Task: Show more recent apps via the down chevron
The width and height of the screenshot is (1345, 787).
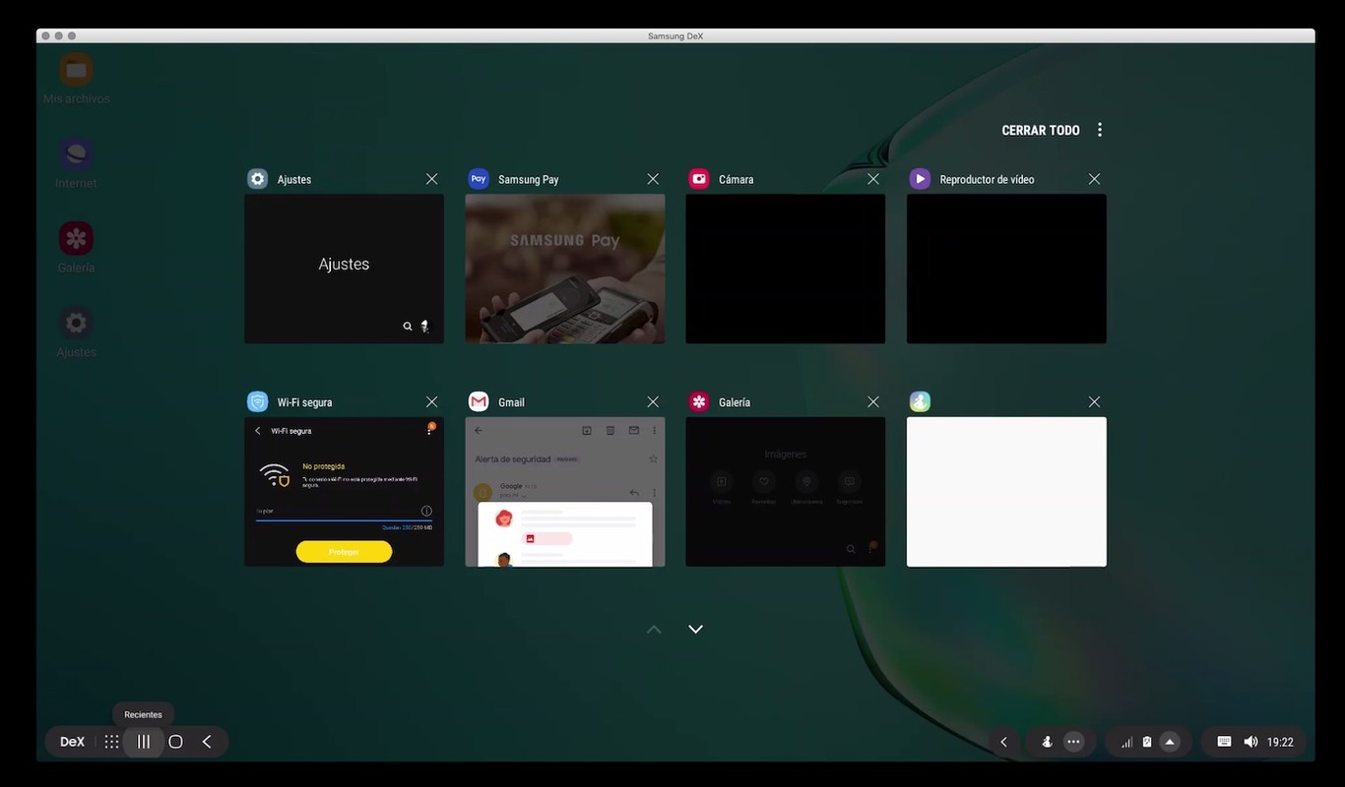Action: click(x=696, y=629)
